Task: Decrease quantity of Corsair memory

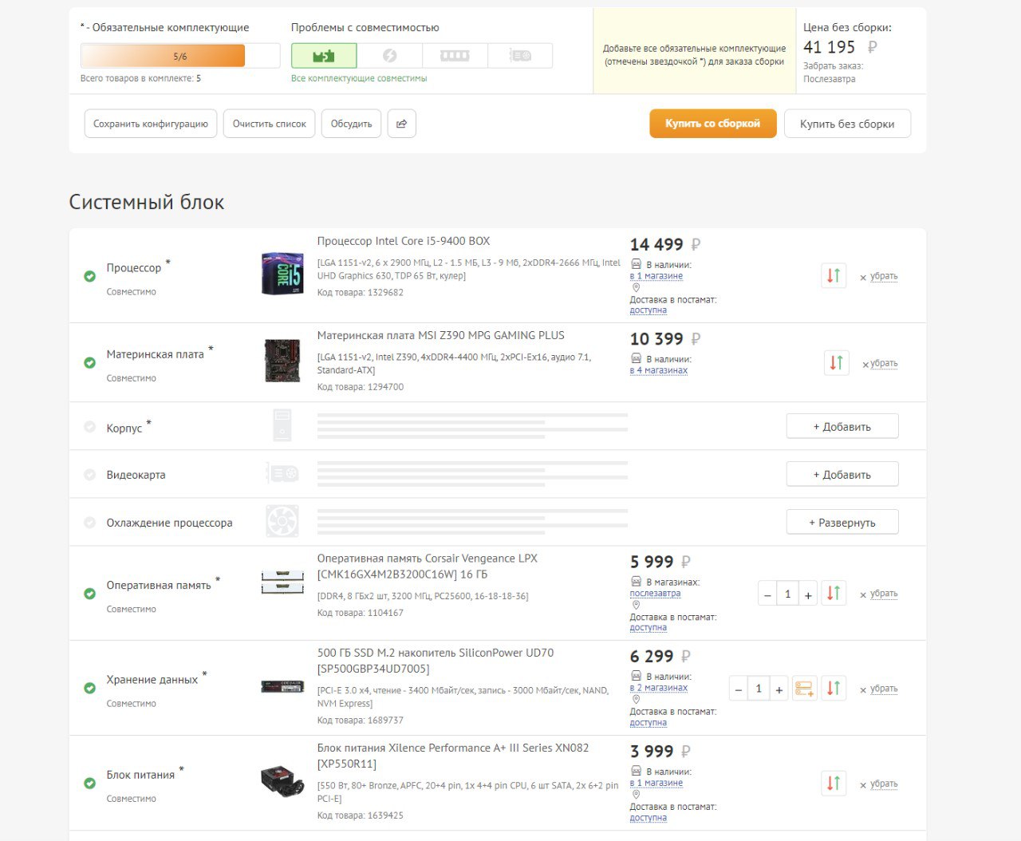Action: pyautogui.click(x=767, y=594)
